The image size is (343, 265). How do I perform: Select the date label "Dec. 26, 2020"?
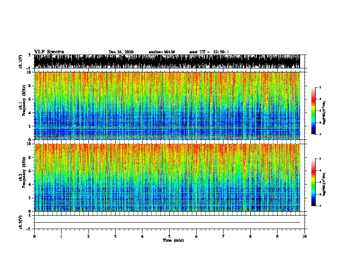121,52
